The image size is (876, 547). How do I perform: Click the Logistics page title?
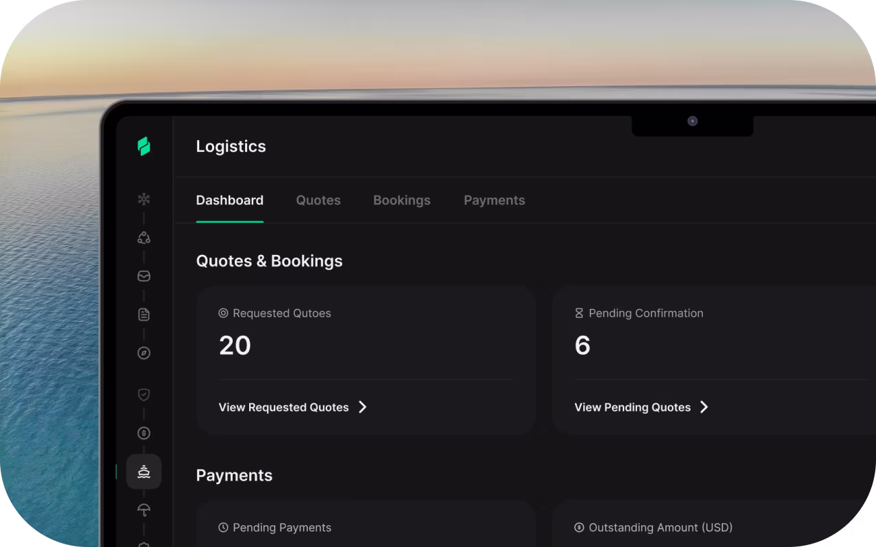click(x=231, y=146)
